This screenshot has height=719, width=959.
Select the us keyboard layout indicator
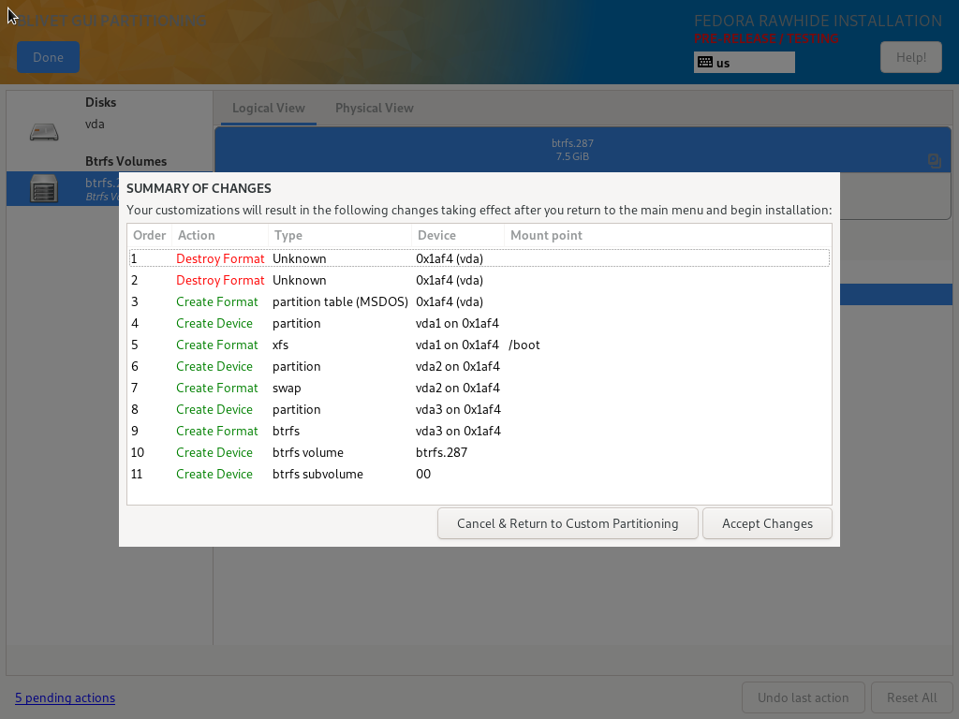pos(745,63)
